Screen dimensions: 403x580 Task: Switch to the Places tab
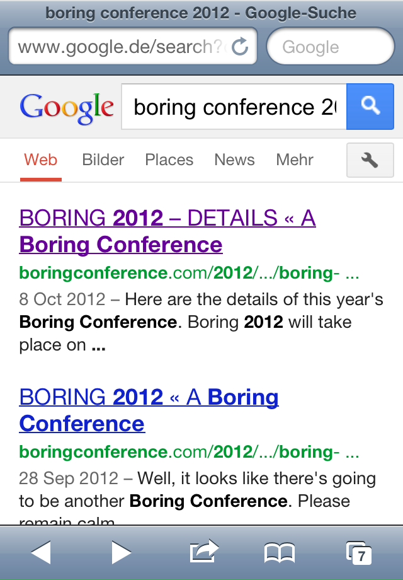click(169, 160)
